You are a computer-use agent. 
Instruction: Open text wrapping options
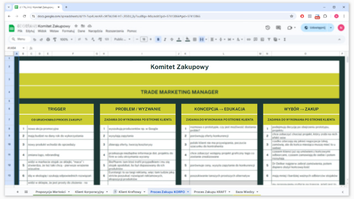(x=231, y=39)
